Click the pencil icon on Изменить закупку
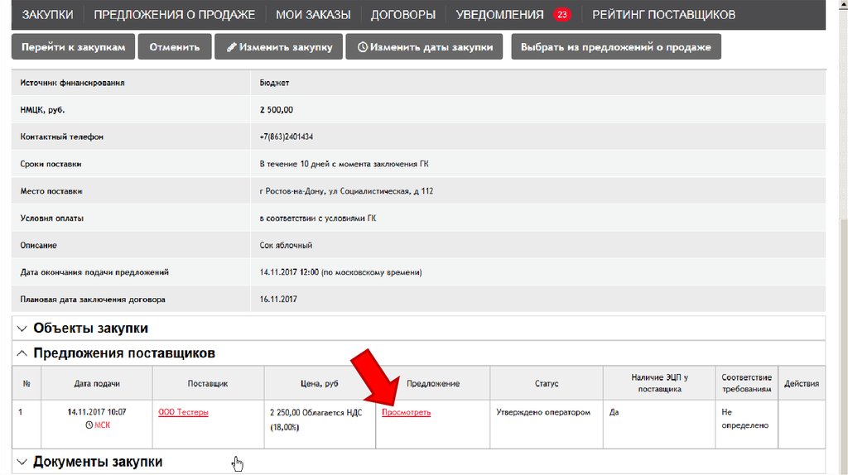The width and height of the screenshot is (848, 475). (231, 47)
